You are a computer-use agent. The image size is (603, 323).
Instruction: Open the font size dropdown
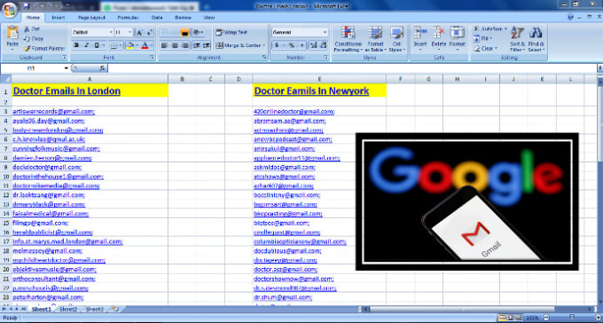click(130, 32)
